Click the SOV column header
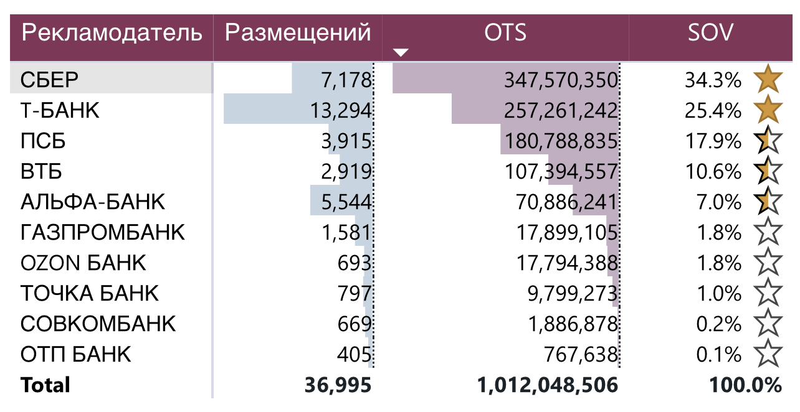800x412 pixels. click(711, 32)
